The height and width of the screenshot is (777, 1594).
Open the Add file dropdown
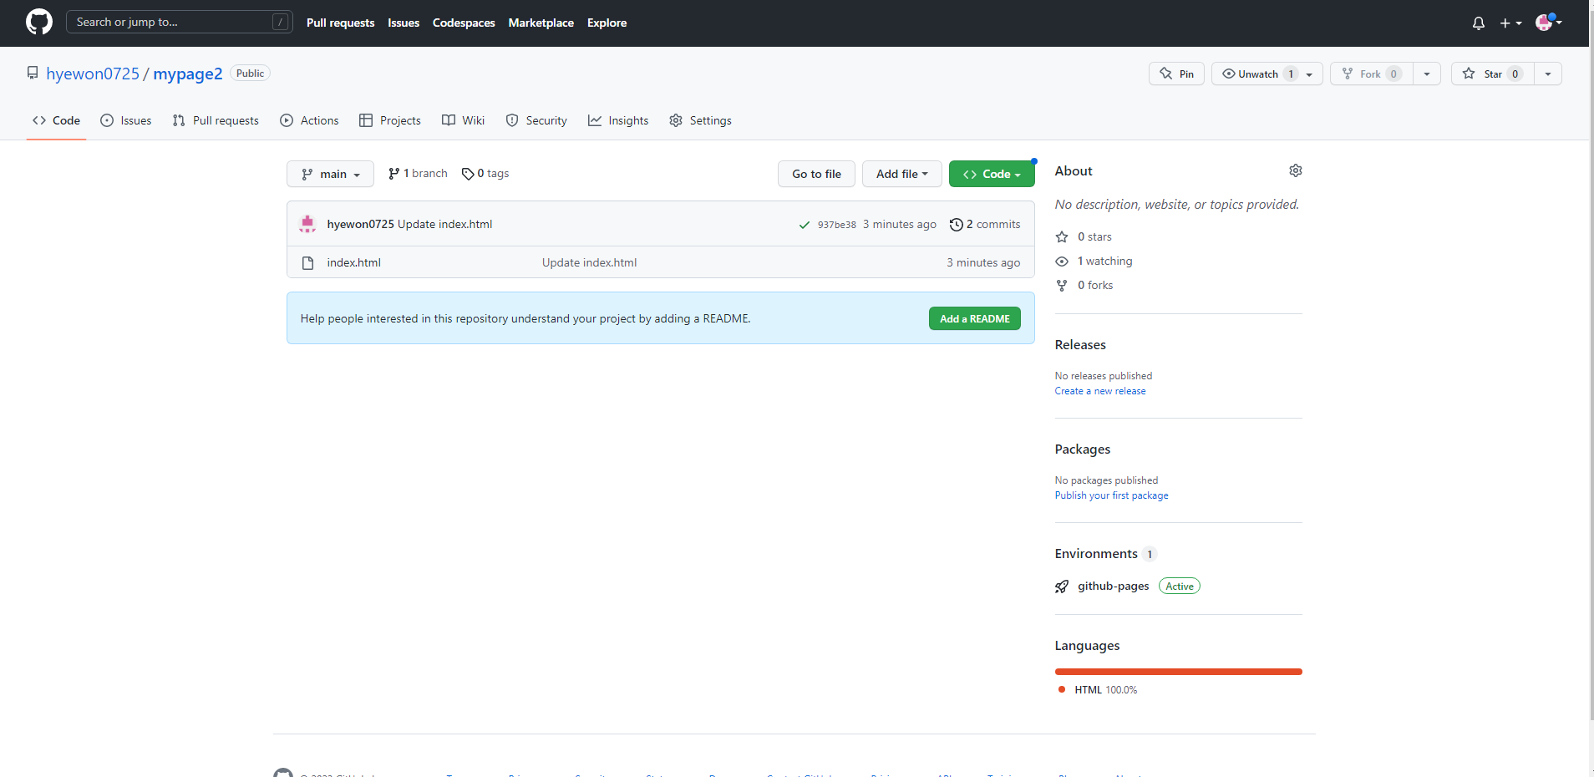coord(901,174)
